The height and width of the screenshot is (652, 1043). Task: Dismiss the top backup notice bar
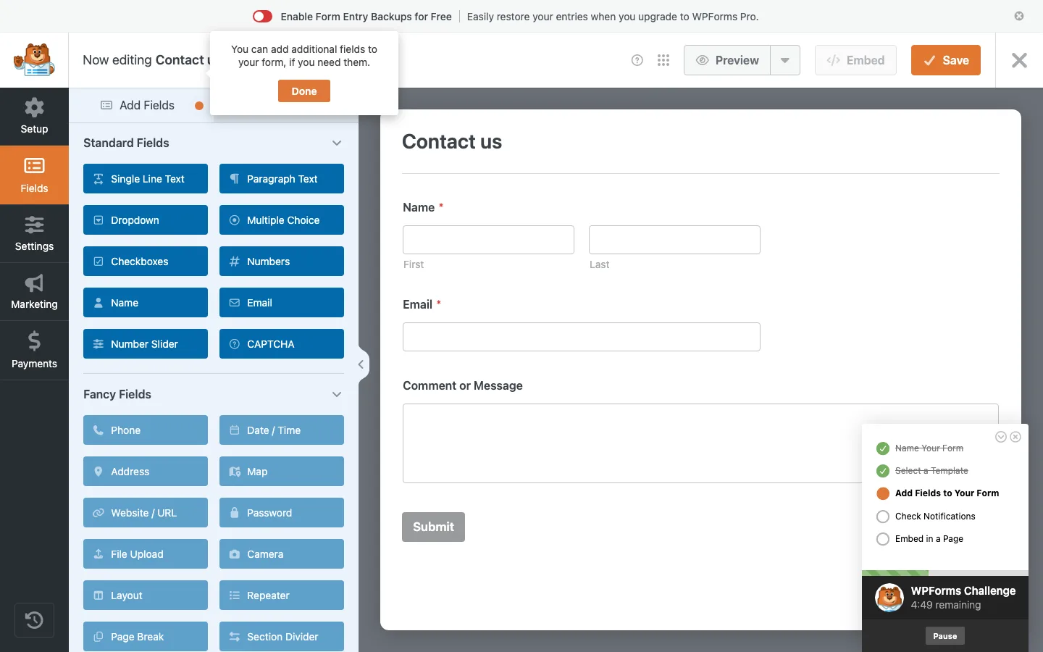pos(1019,16)
